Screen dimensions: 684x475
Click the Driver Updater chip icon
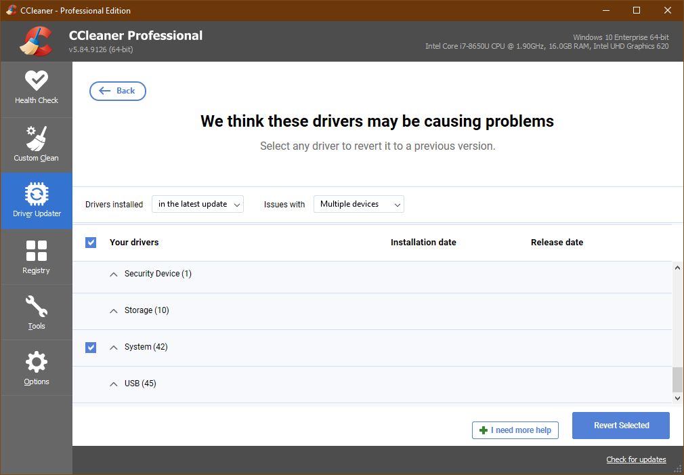pos(37,194)
